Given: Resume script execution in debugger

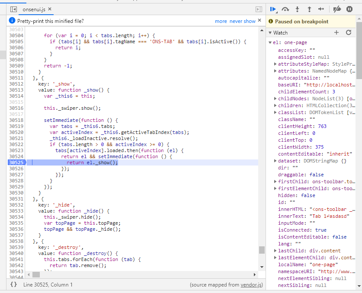Looking at the screenshot, I should pyautogui.click(x=273, y=9).
